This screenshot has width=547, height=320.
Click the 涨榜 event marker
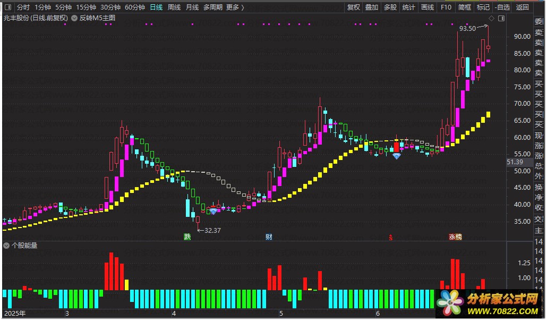pyautogui.click(x=455, y=237)
